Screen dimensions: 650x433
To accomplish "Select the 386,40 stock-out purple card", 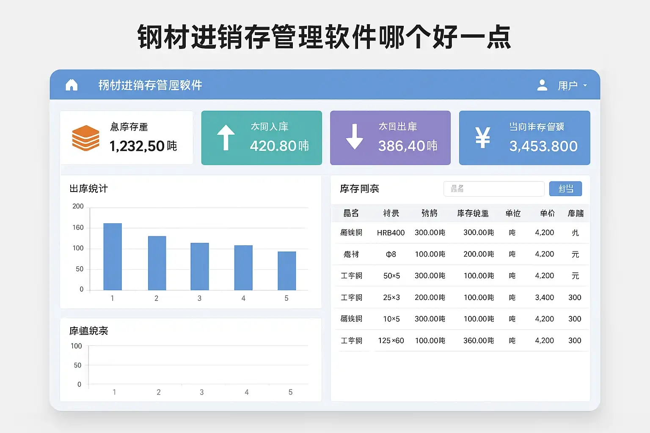I will coord(390,138).
